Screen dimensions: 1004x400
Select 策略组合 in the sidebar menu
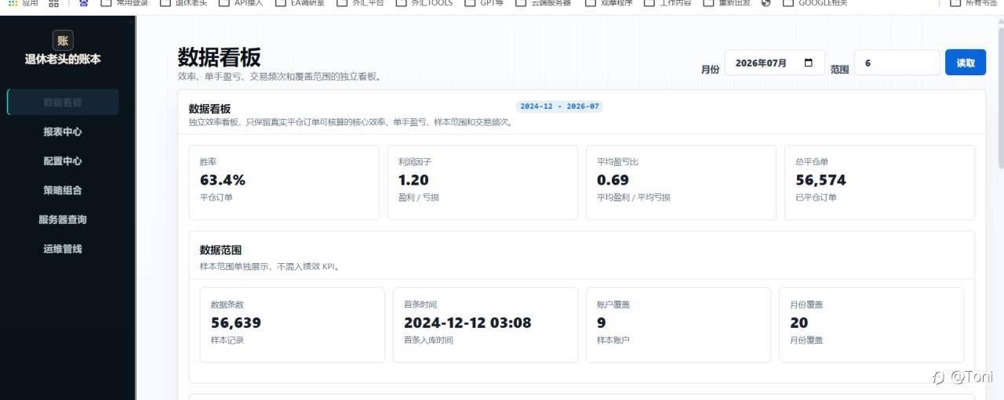[x=63, y=190]
